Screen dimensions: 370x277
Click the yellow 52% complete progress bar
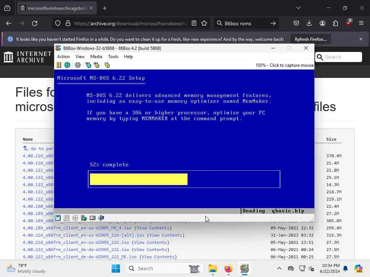click(x=139, y=179)
